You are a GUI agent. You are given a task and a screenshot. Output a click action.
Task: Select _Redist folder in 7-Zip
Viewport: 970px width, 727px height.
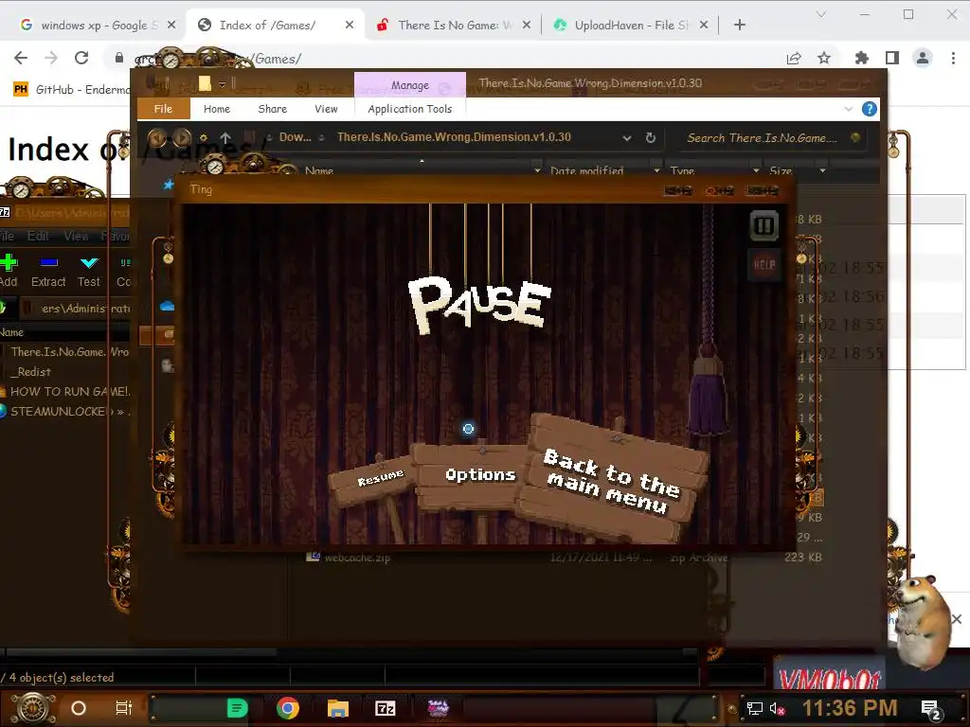31,371
